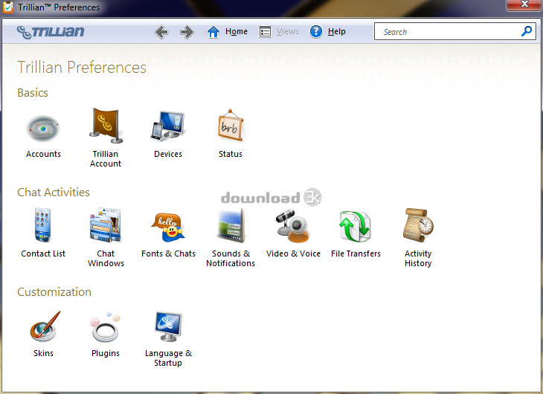Click the "Activity History" label
The image size is (543, 394).
coord(418,259)
